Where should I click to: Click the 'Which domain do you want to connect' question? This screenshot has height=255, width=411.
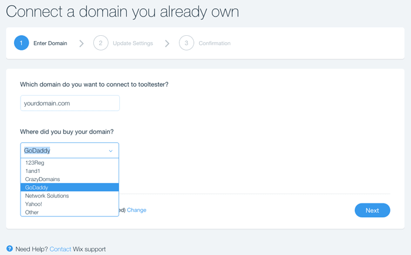(94, 84)
